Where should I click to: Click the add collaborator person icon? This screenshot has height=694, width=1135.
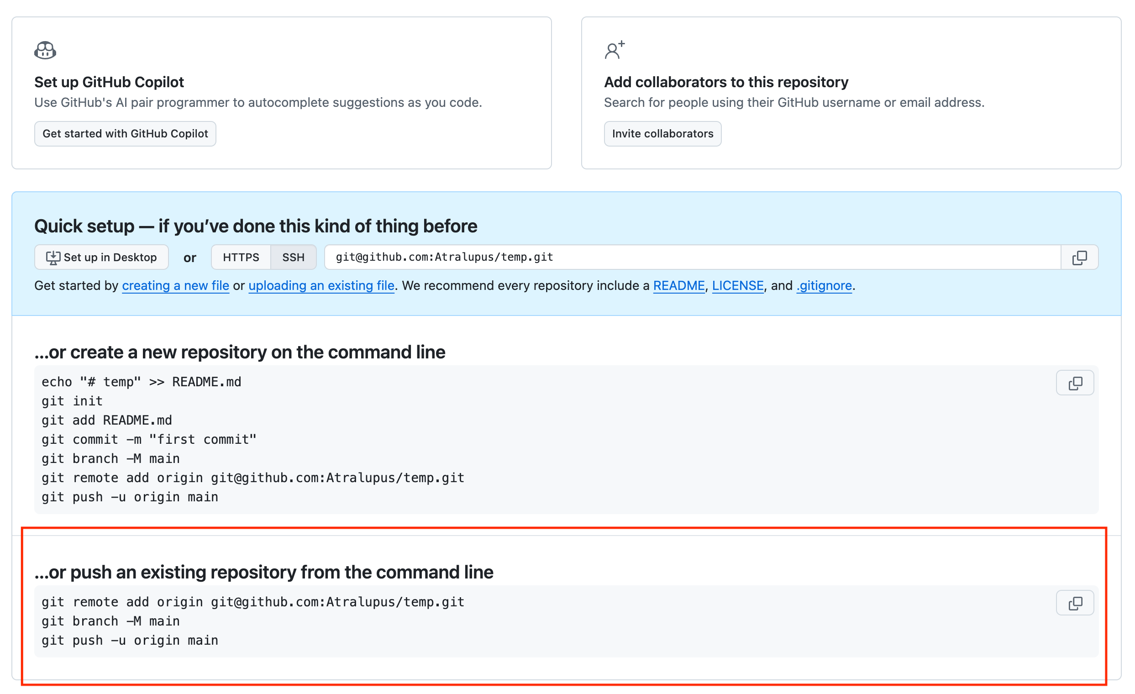(x=615, y=50)
